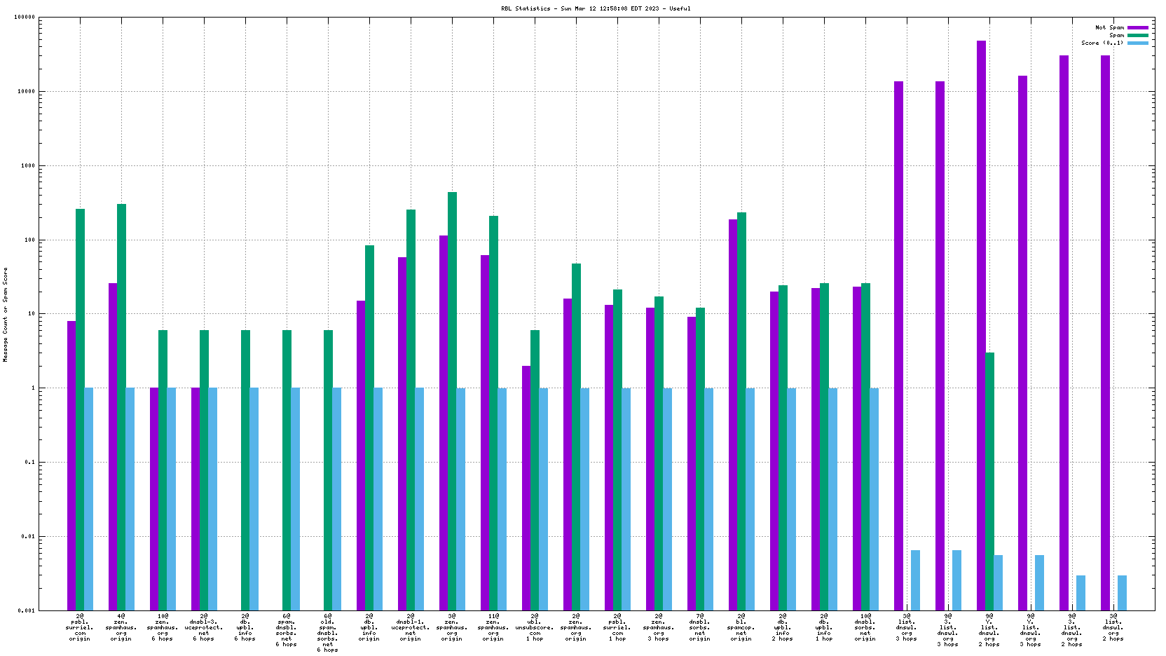The width and height of the screenshot is (1166, 656).
Task: Click the blue Score (0..1) legend swatch
Action: [1137, 43]
